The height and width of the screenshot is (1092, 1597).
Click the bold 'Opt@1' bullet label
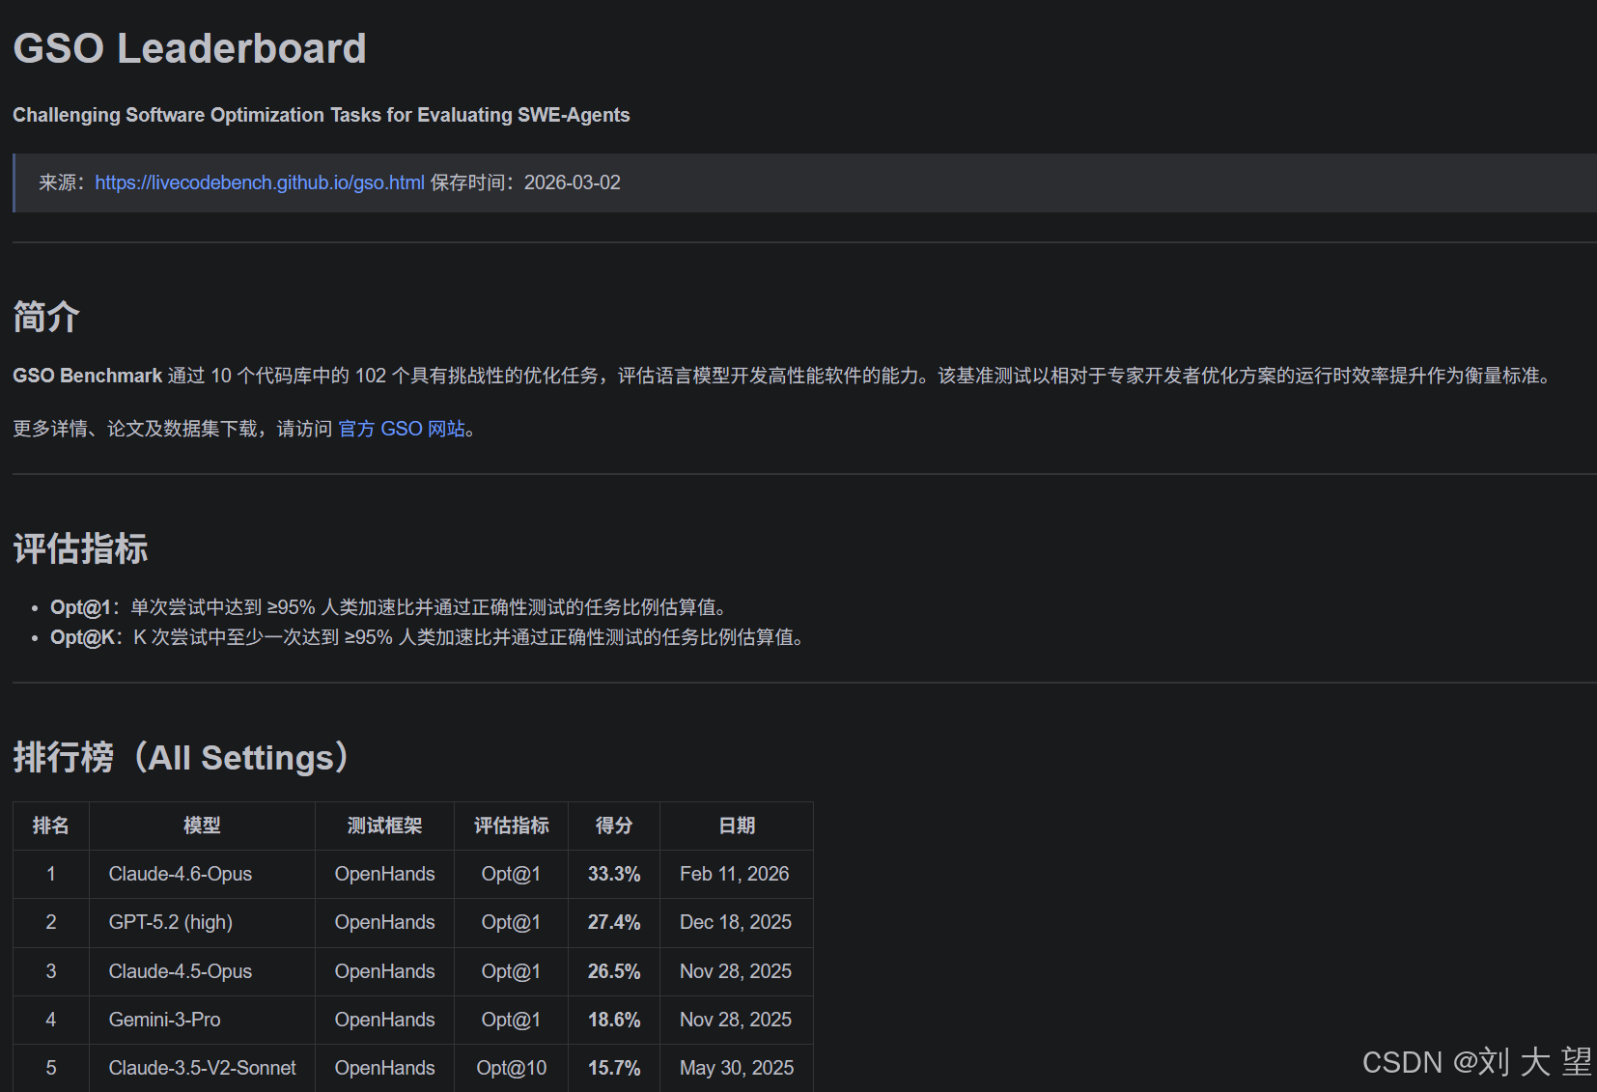[80, 607]
